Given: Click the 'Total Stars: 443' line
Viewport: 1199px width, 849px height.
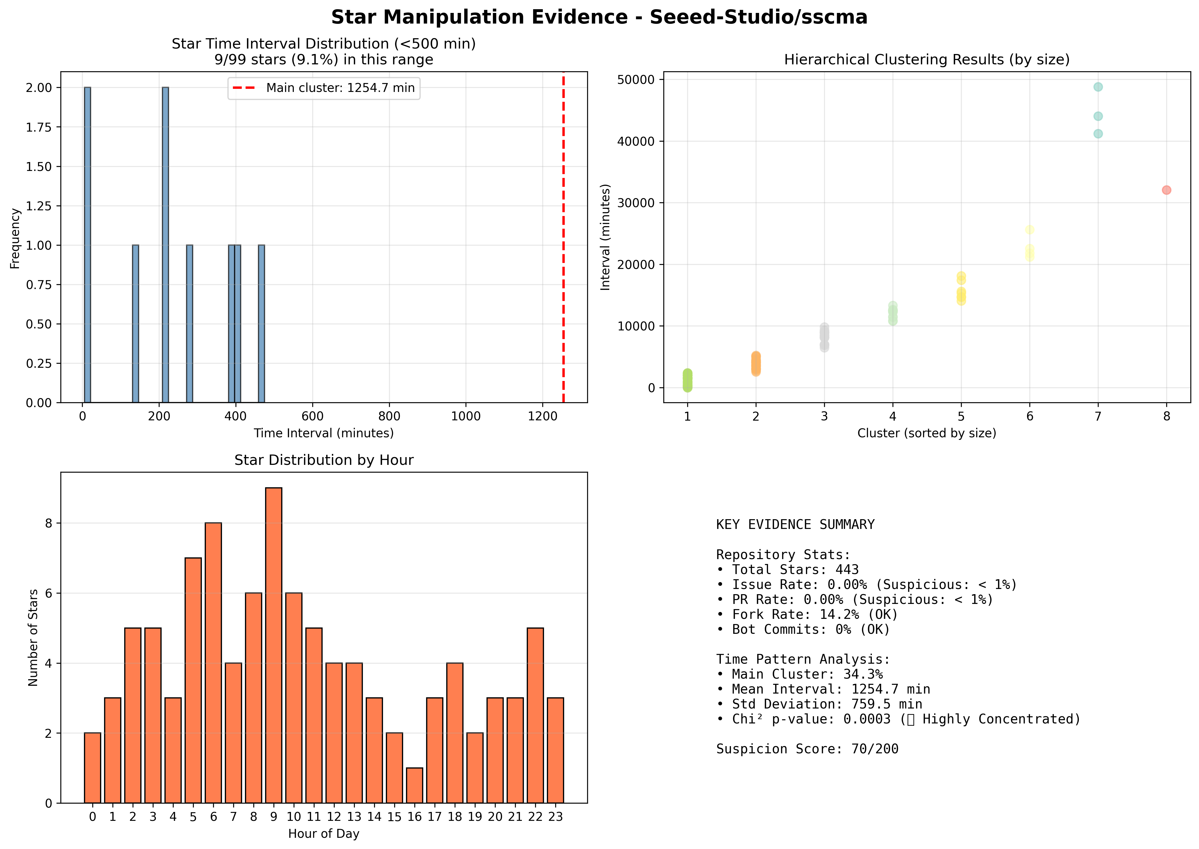Looking at the screenshot, I should coord(787,569).
